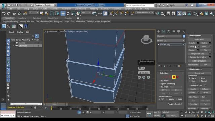The width and height of the screenshot is (215, 121).
Task: Activate the Select Object tool
Action: [42, 13]
